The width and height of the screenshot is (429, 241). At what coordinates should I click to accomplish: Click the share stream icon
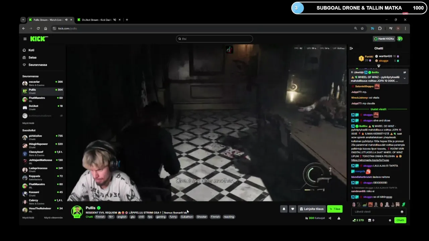330,218
